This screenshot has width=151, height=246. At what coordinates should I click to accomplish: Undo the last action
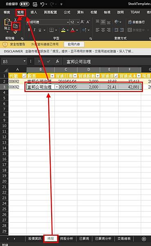click(42, 4)
